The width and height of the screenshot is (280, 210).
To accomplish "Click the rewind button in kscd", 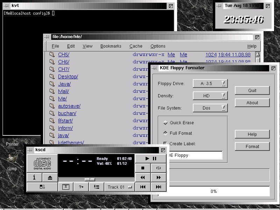I will coord(143,177).
